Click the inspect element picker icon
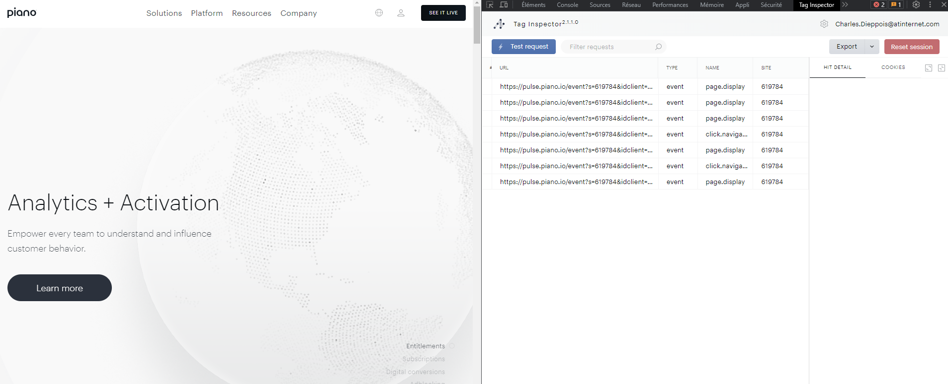 click(x=490, y=5)
